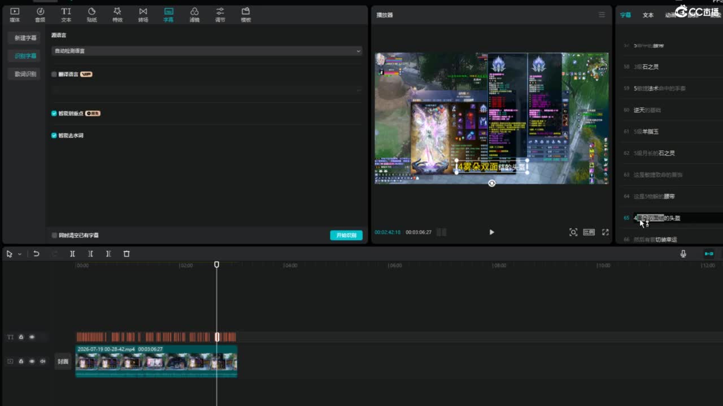Play the video preview
The height and width of the screenshot is (406, 723).
[491, 232]
